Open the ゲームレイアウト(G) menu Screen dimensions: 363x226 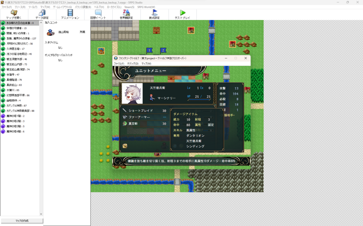62,7
